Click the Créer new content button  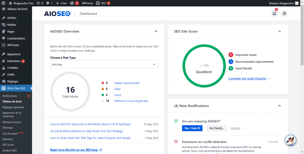pos(61,3)
